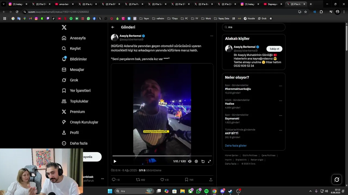
Task: Click the Ara search field on X
Action: 254,27
